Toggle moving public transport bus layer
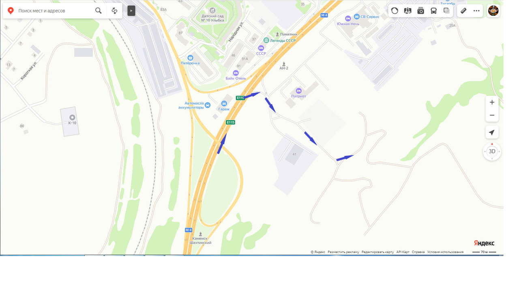 [433, 11]
